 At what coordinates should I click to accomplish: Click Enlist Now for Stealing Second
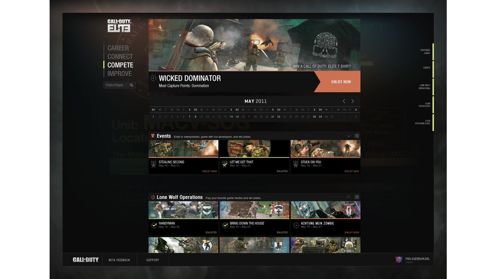[x=210, y=171]
